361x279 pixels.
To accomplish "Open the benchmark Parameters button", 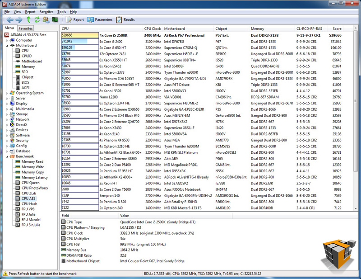I will point(100,20).
